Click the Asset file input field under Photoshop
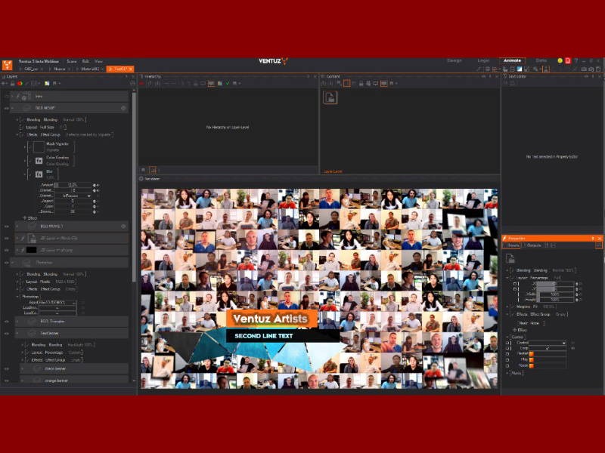The image size is (605, 453). click(58, 303)
